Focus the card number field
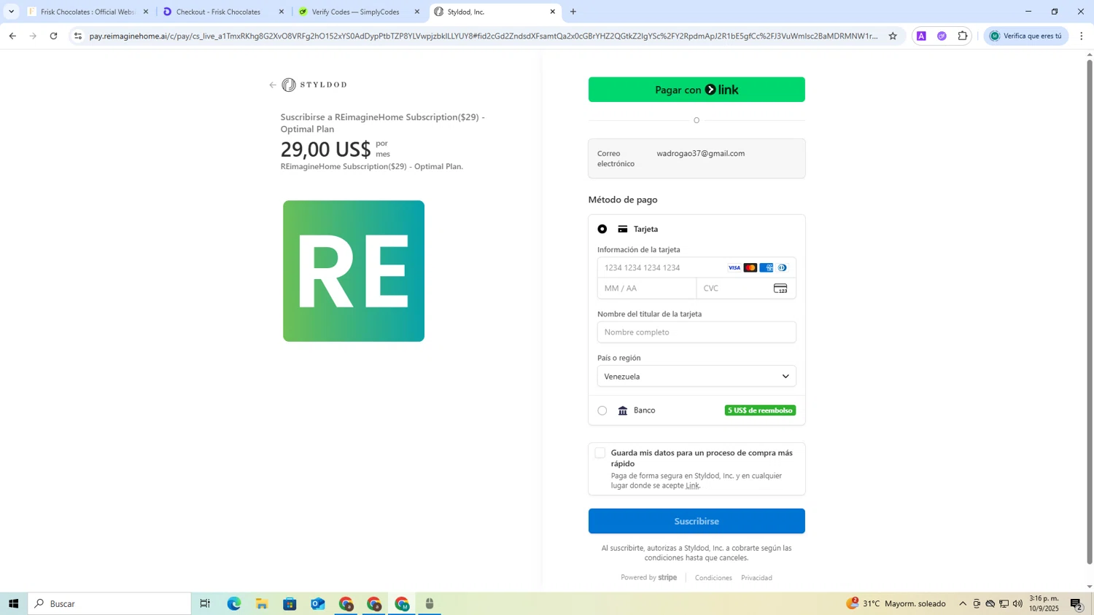Screen dimensions: 1094x615 click(697, 267)
